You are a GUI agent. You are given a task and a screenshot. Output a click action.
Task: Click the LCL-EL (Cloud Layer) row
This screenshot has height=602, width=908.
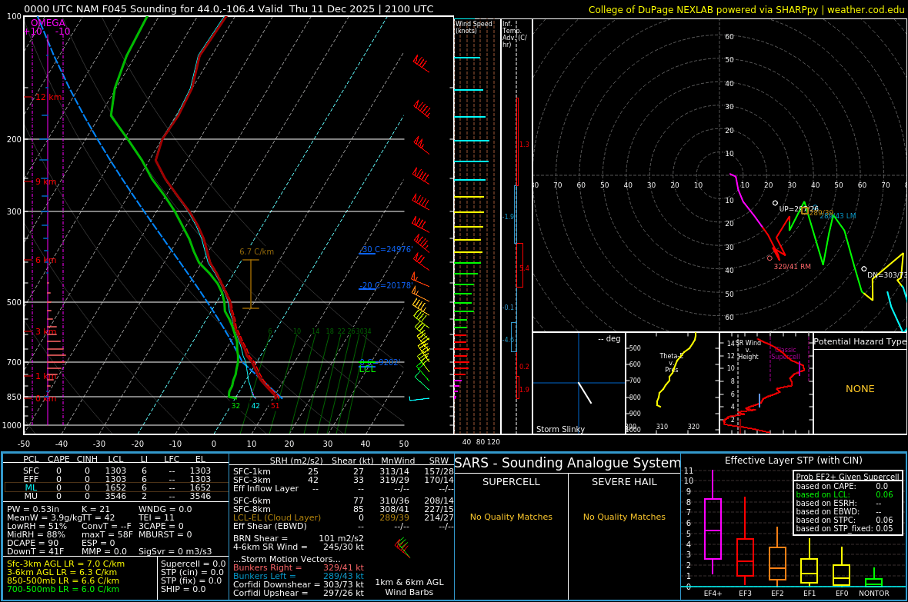[x=343, y=517]
